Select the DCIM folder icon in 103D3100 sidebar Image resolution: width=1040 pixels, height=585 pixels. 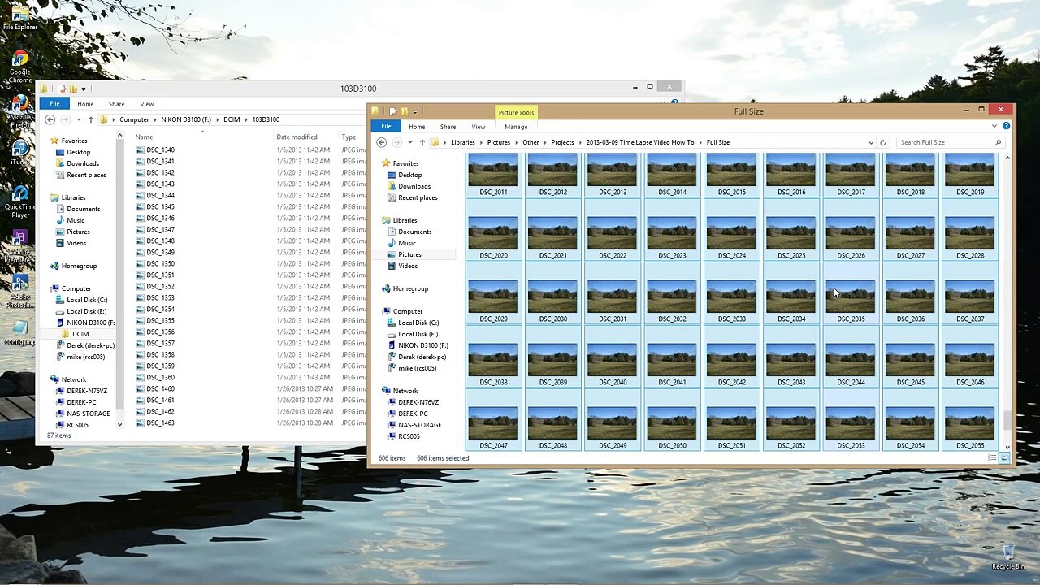(66, 334)
